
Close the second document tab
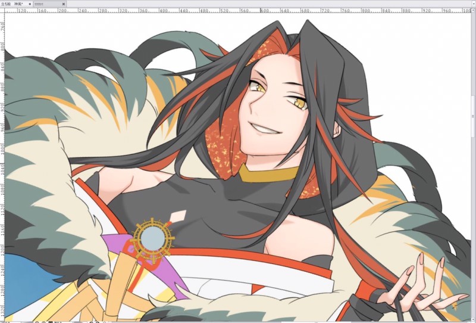[64, 4]
